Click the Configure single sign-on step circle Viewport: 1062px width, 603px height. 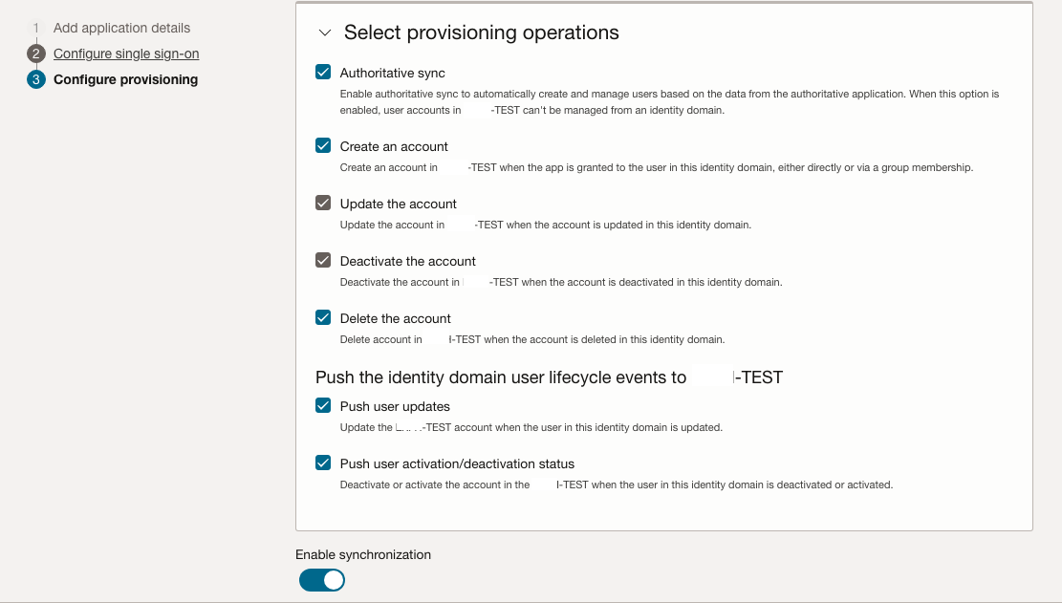tap(36, 54)
